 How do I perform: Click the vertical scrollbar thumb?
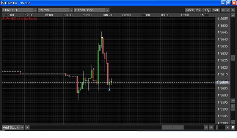tap(233, 58)
